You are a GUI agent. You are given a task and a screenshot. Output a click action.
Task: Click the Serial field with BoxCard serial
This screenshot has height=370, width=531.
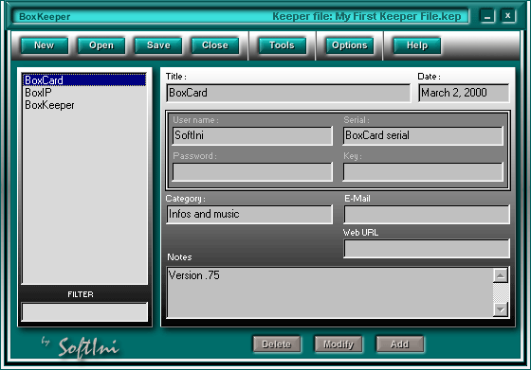tap(423, 136)
